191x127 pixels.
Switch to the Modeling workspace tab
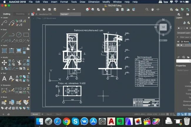(20, 14)
